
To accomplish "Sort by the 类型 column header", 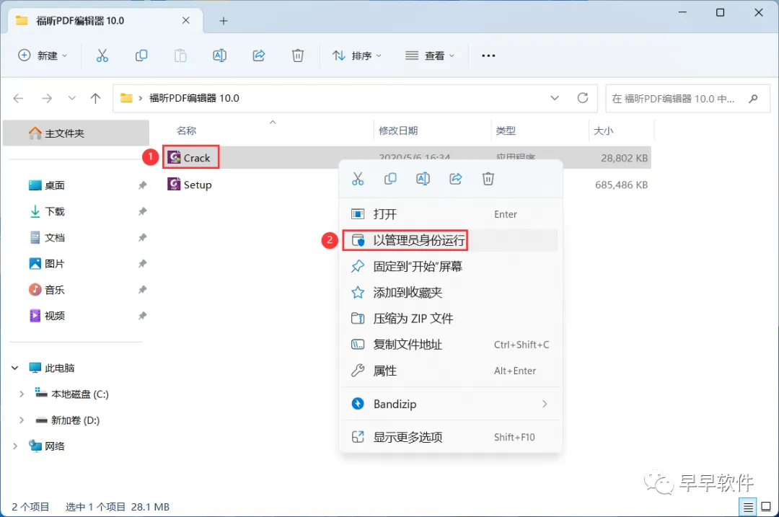I will (x=505, y=131).
